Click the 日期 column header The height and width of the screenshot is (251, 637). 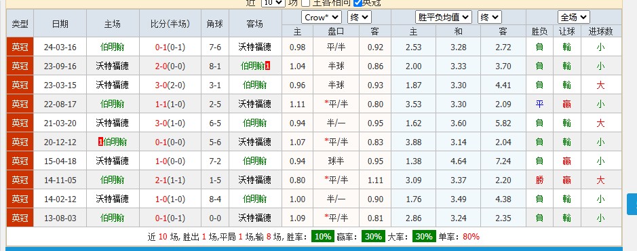click(60, 24)
